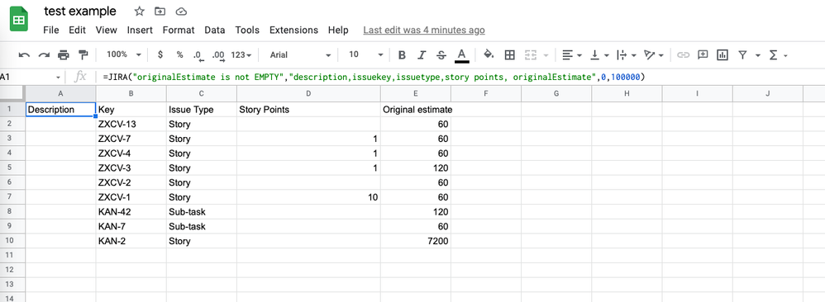Open the name box dropdown arrow
The image size is (825, 302).
tap(58, 78)
